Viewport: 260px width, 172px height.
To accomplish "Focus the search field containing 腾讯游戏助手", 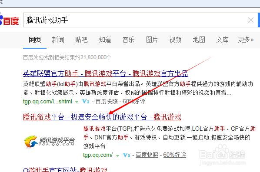I will 140,20.
